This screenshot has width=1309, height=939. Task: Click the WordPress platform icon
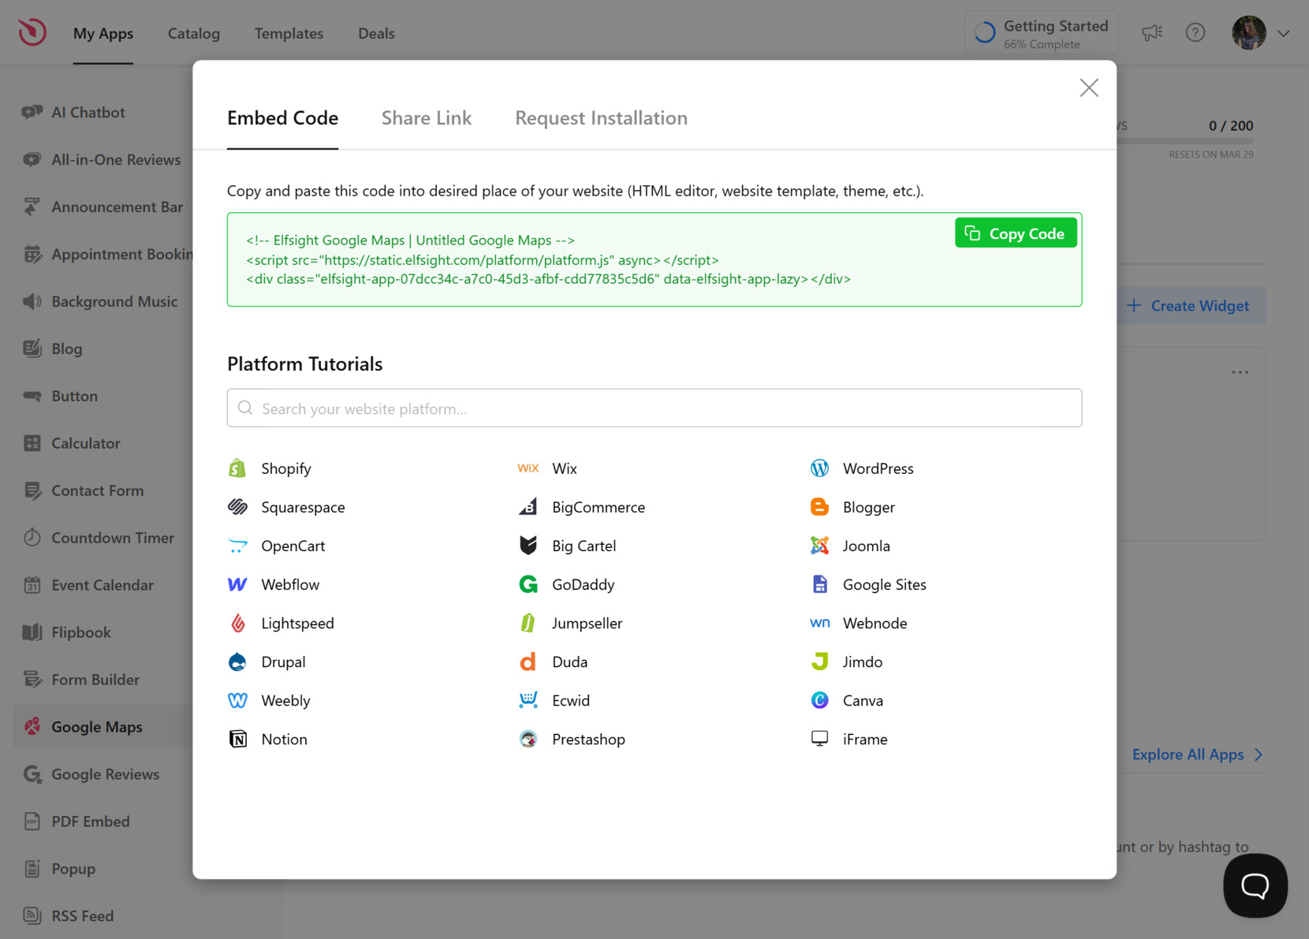[x=819, y=468]
